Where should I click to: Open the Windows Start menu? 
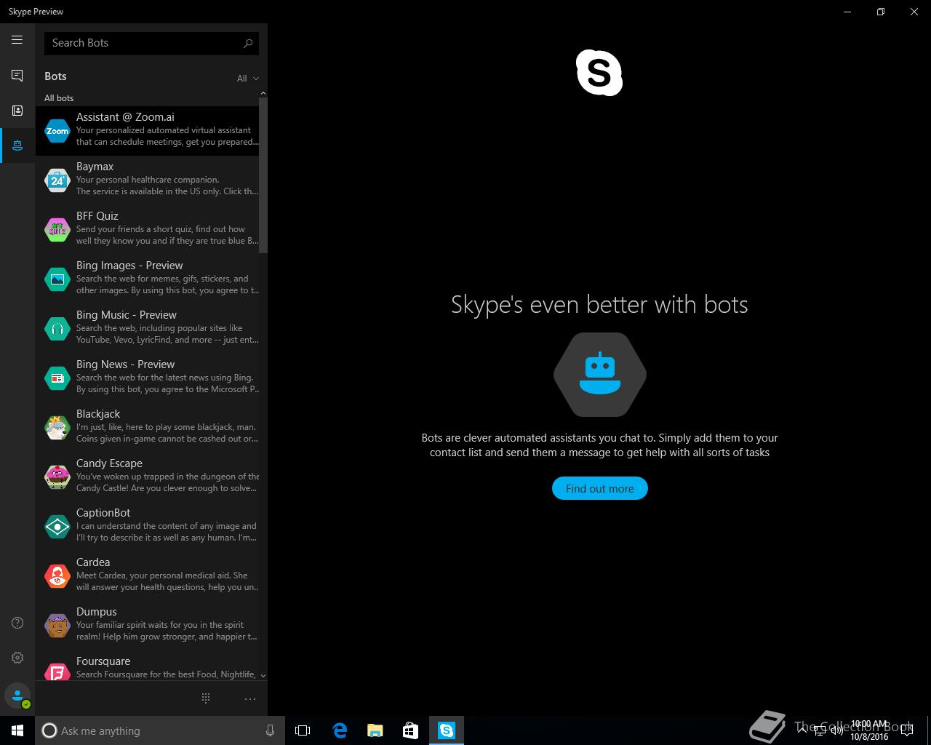pyautogui.click(x=17, y=730)
